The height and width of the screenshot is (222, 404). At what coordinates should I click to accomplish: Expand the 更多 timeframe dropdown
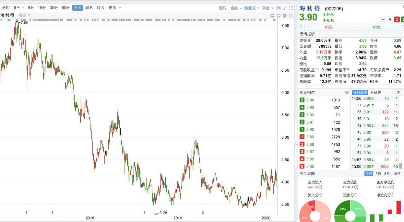point(115,8)
